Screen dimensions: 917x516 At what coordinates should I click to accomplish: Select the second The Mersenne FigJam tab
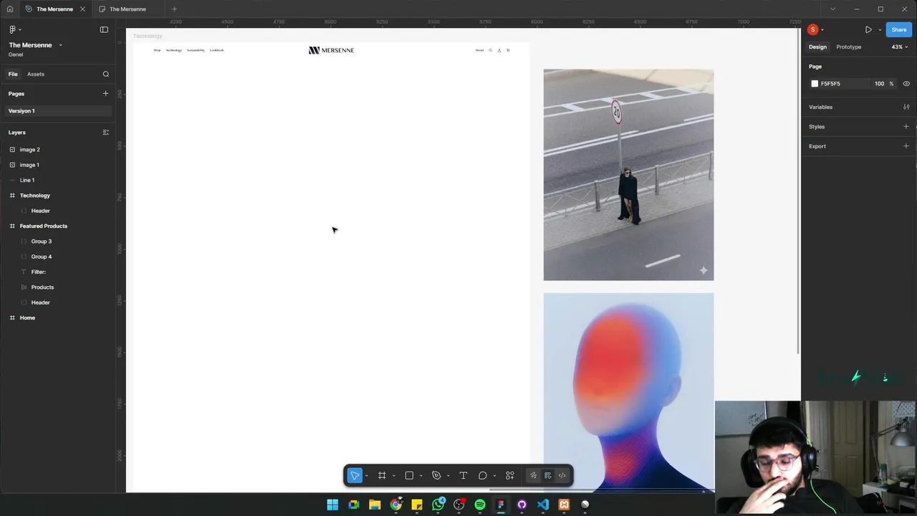tap(128, 9)
